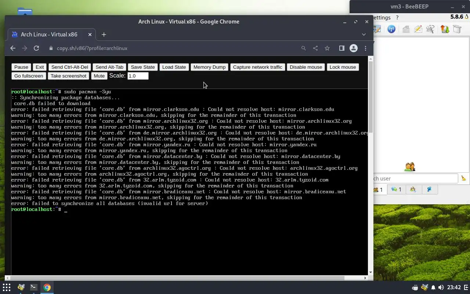
Task: Click Go fullscreen button
Action: (29, 76)
